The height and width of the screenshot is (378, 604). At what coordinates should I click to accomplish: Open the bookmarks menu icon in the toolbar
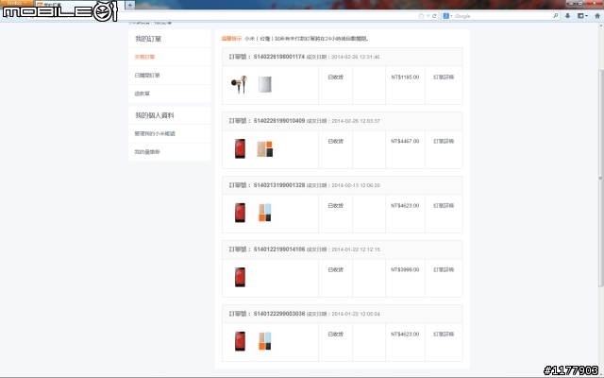(x=582, y=16)
